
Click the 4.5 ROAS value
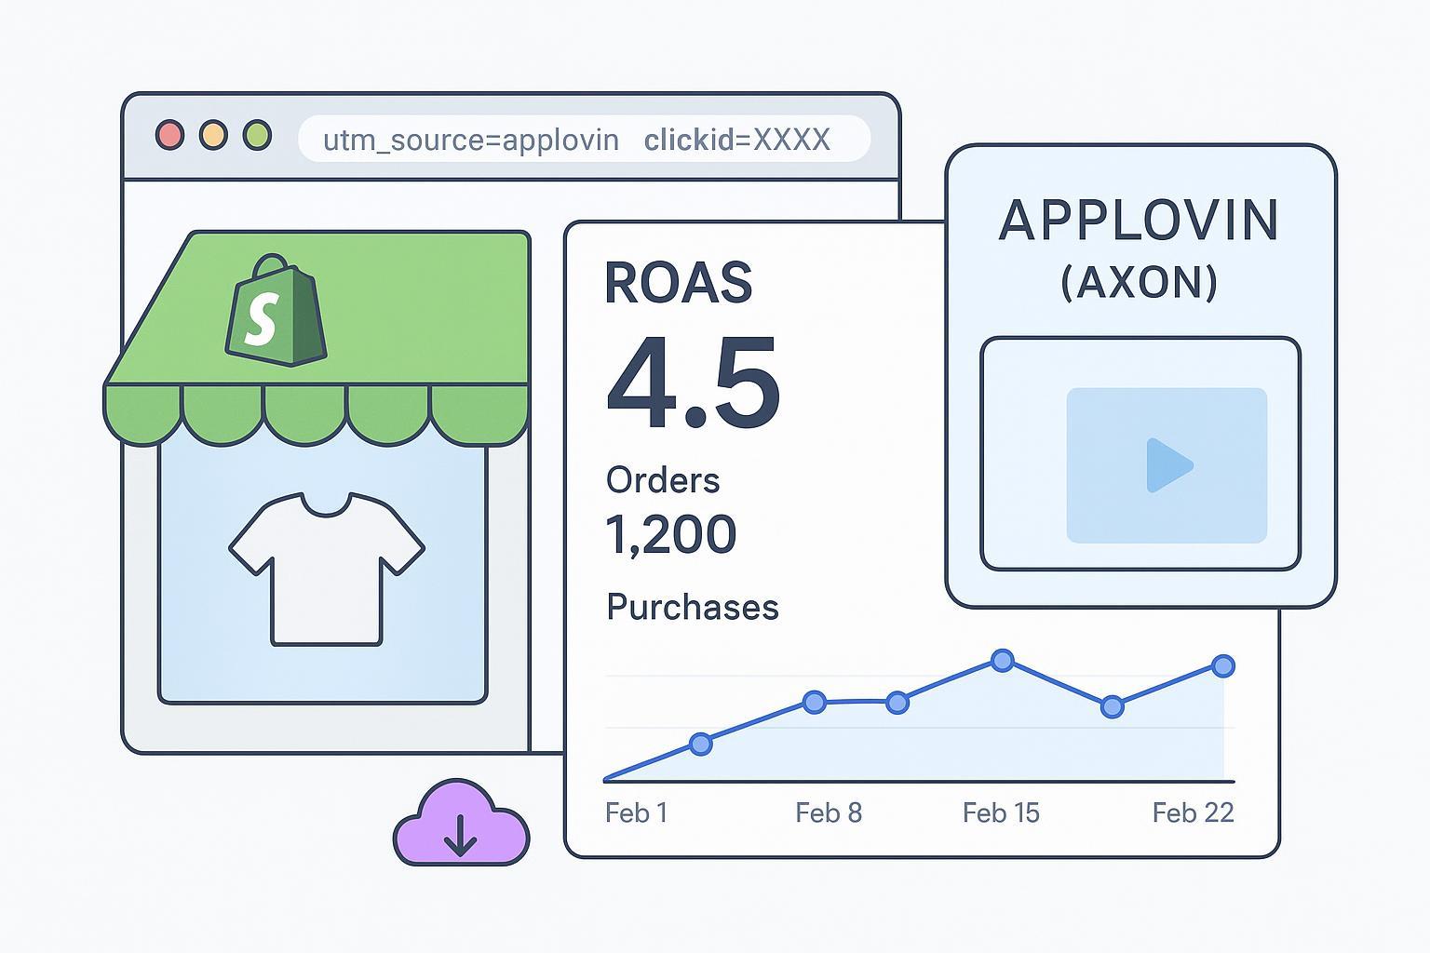click(694, 384)
